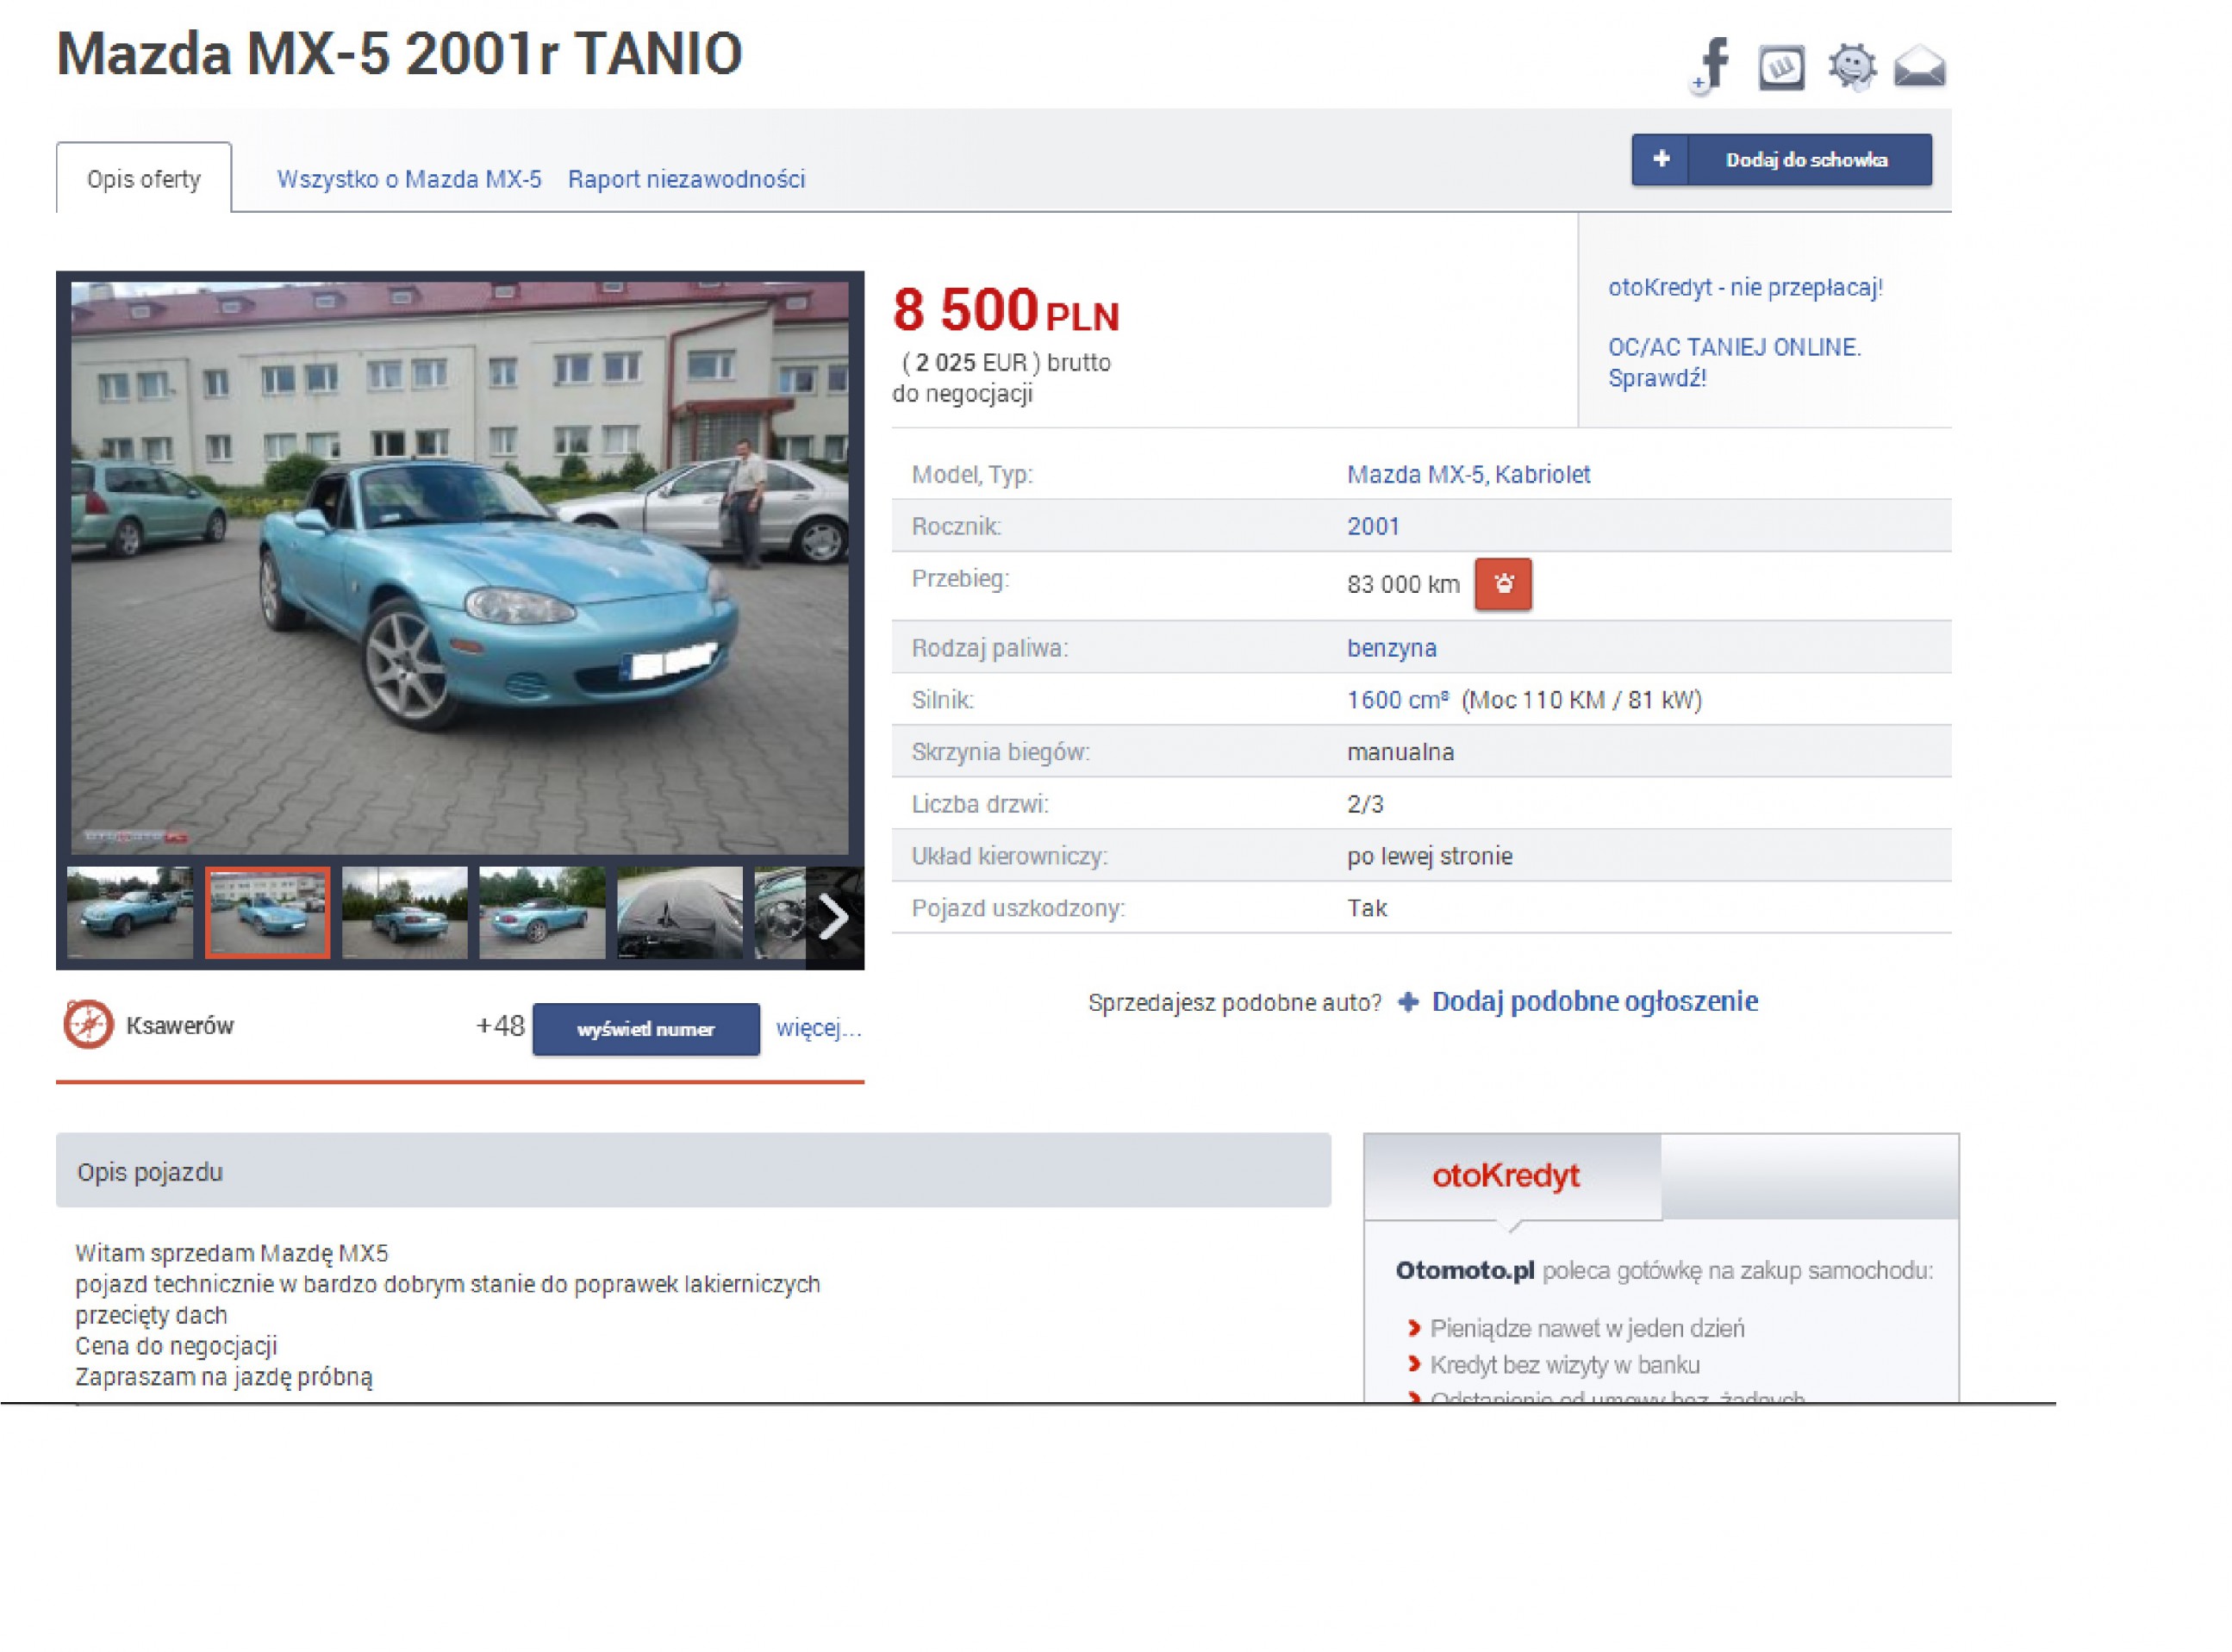This screenshot has width=2232, height=1652.
Task: Click the przecięty dach description line
Action: pyautogui.click(x=151, y=1315)
